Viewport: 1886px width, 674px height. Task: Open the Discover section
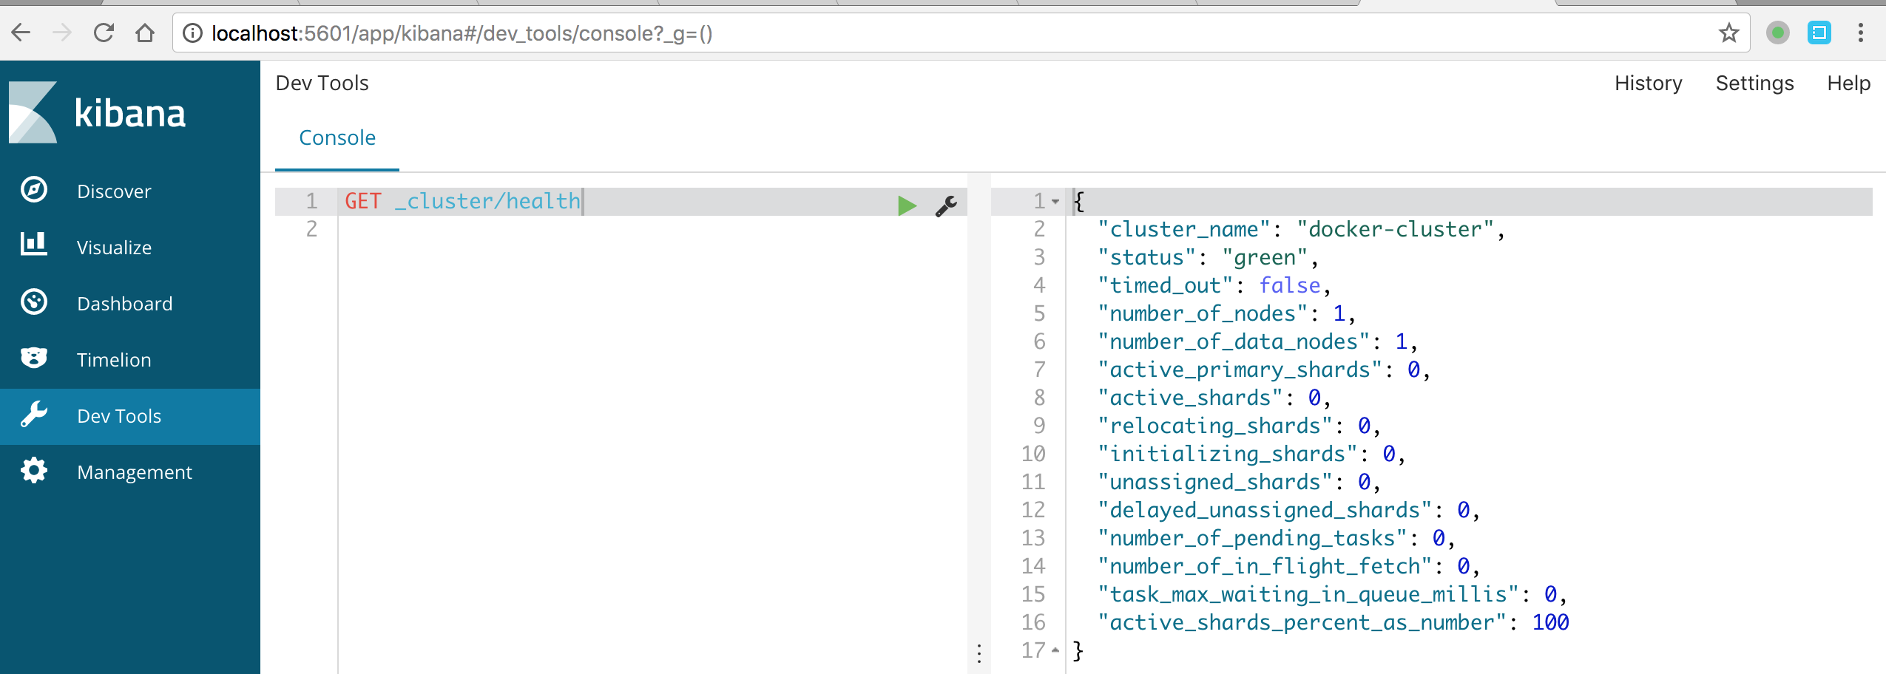pyautogui.click(x=114, y=191)
